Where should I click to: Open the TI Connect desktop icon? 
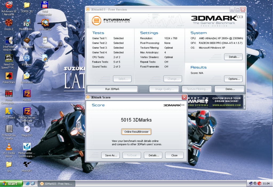9,111
